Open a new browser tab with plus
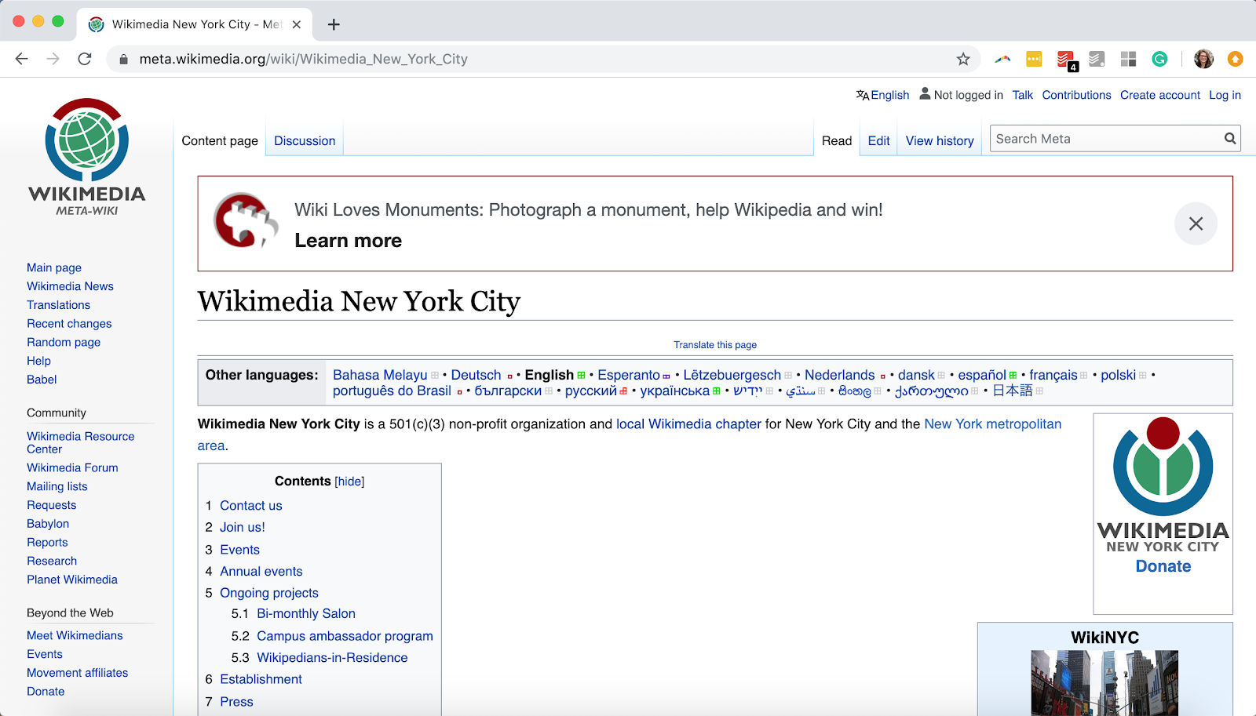Viewport: 1256px width, 716px height. click(x=334, y=24)
